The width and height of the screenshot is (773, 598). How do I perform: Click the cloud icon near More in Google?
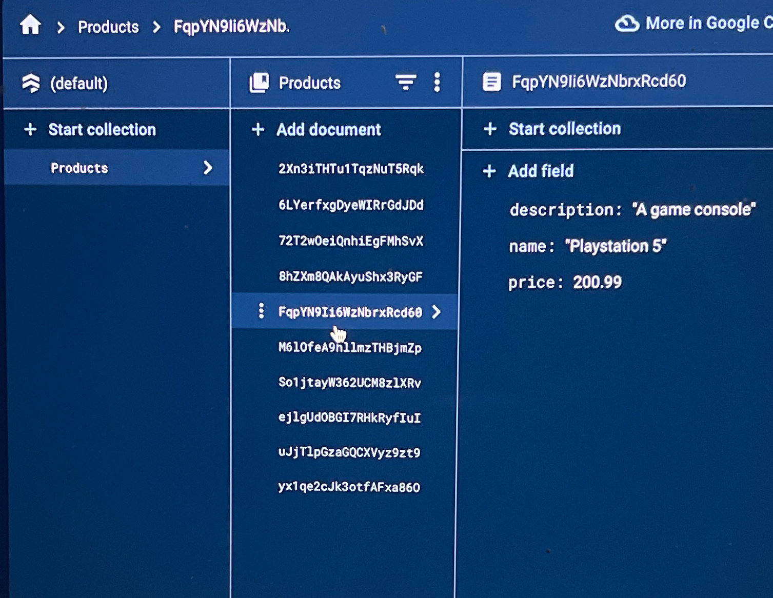pyautogui.click(x=628, y=23)
